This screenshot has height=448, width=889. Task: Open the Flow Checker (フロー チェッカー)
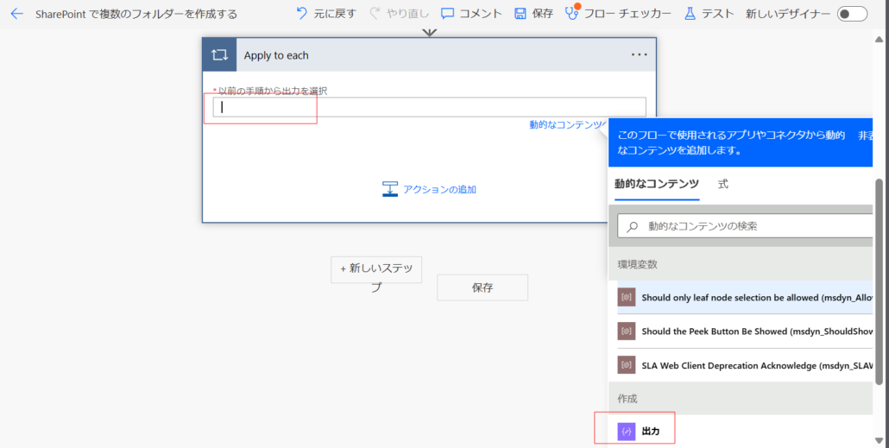click(x=618, y=14)
